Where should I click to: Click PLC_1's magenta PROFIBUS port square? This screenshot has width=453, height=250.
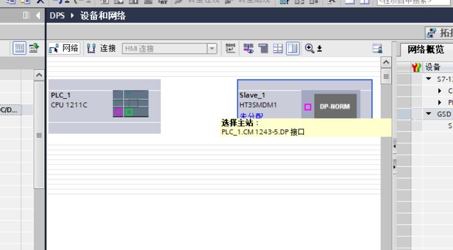(x=118, y=112)
